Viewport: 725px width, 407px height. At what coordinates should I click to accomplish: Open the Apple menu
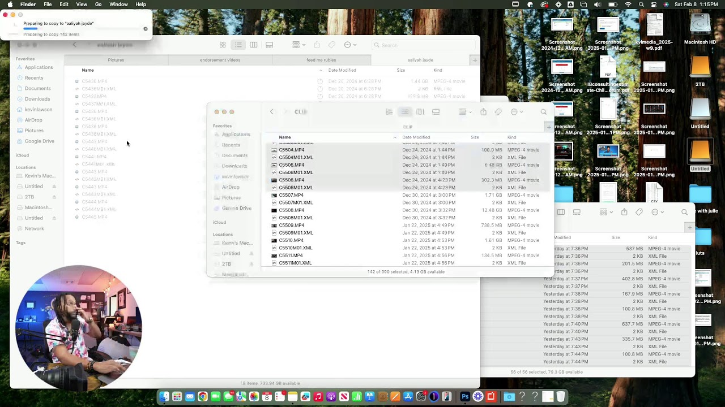10,5
